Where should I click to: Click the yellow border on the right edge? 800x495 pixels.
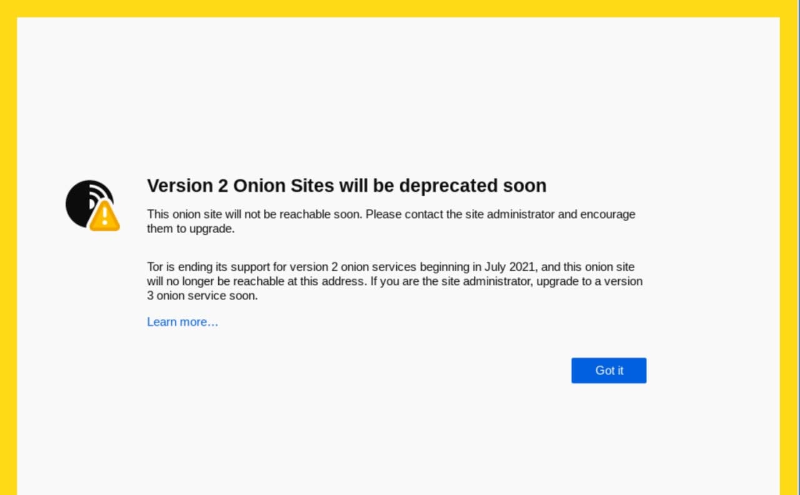[790, 250]
